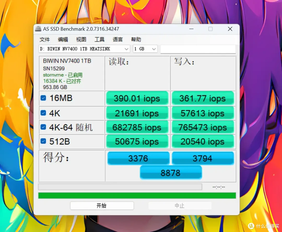The width and height of the screenshot is (282, 232).
Task: Click the green completed progress bar
Action: pos(137,196)
